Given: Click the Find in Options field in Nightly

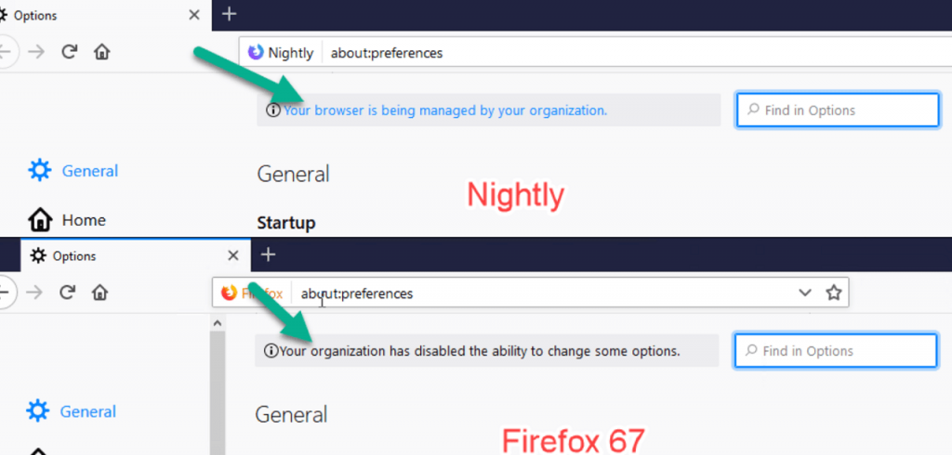Looking at the screenshot, I should (x=838, y=110).
